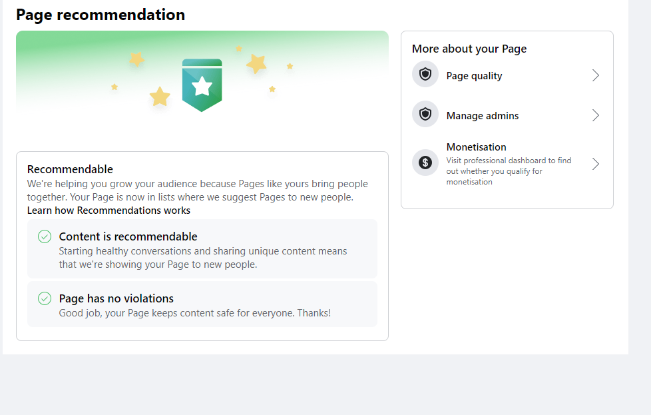The image size is (651, 415).
Task: Click the Page has no violations card
Action: tap(202, 304)
